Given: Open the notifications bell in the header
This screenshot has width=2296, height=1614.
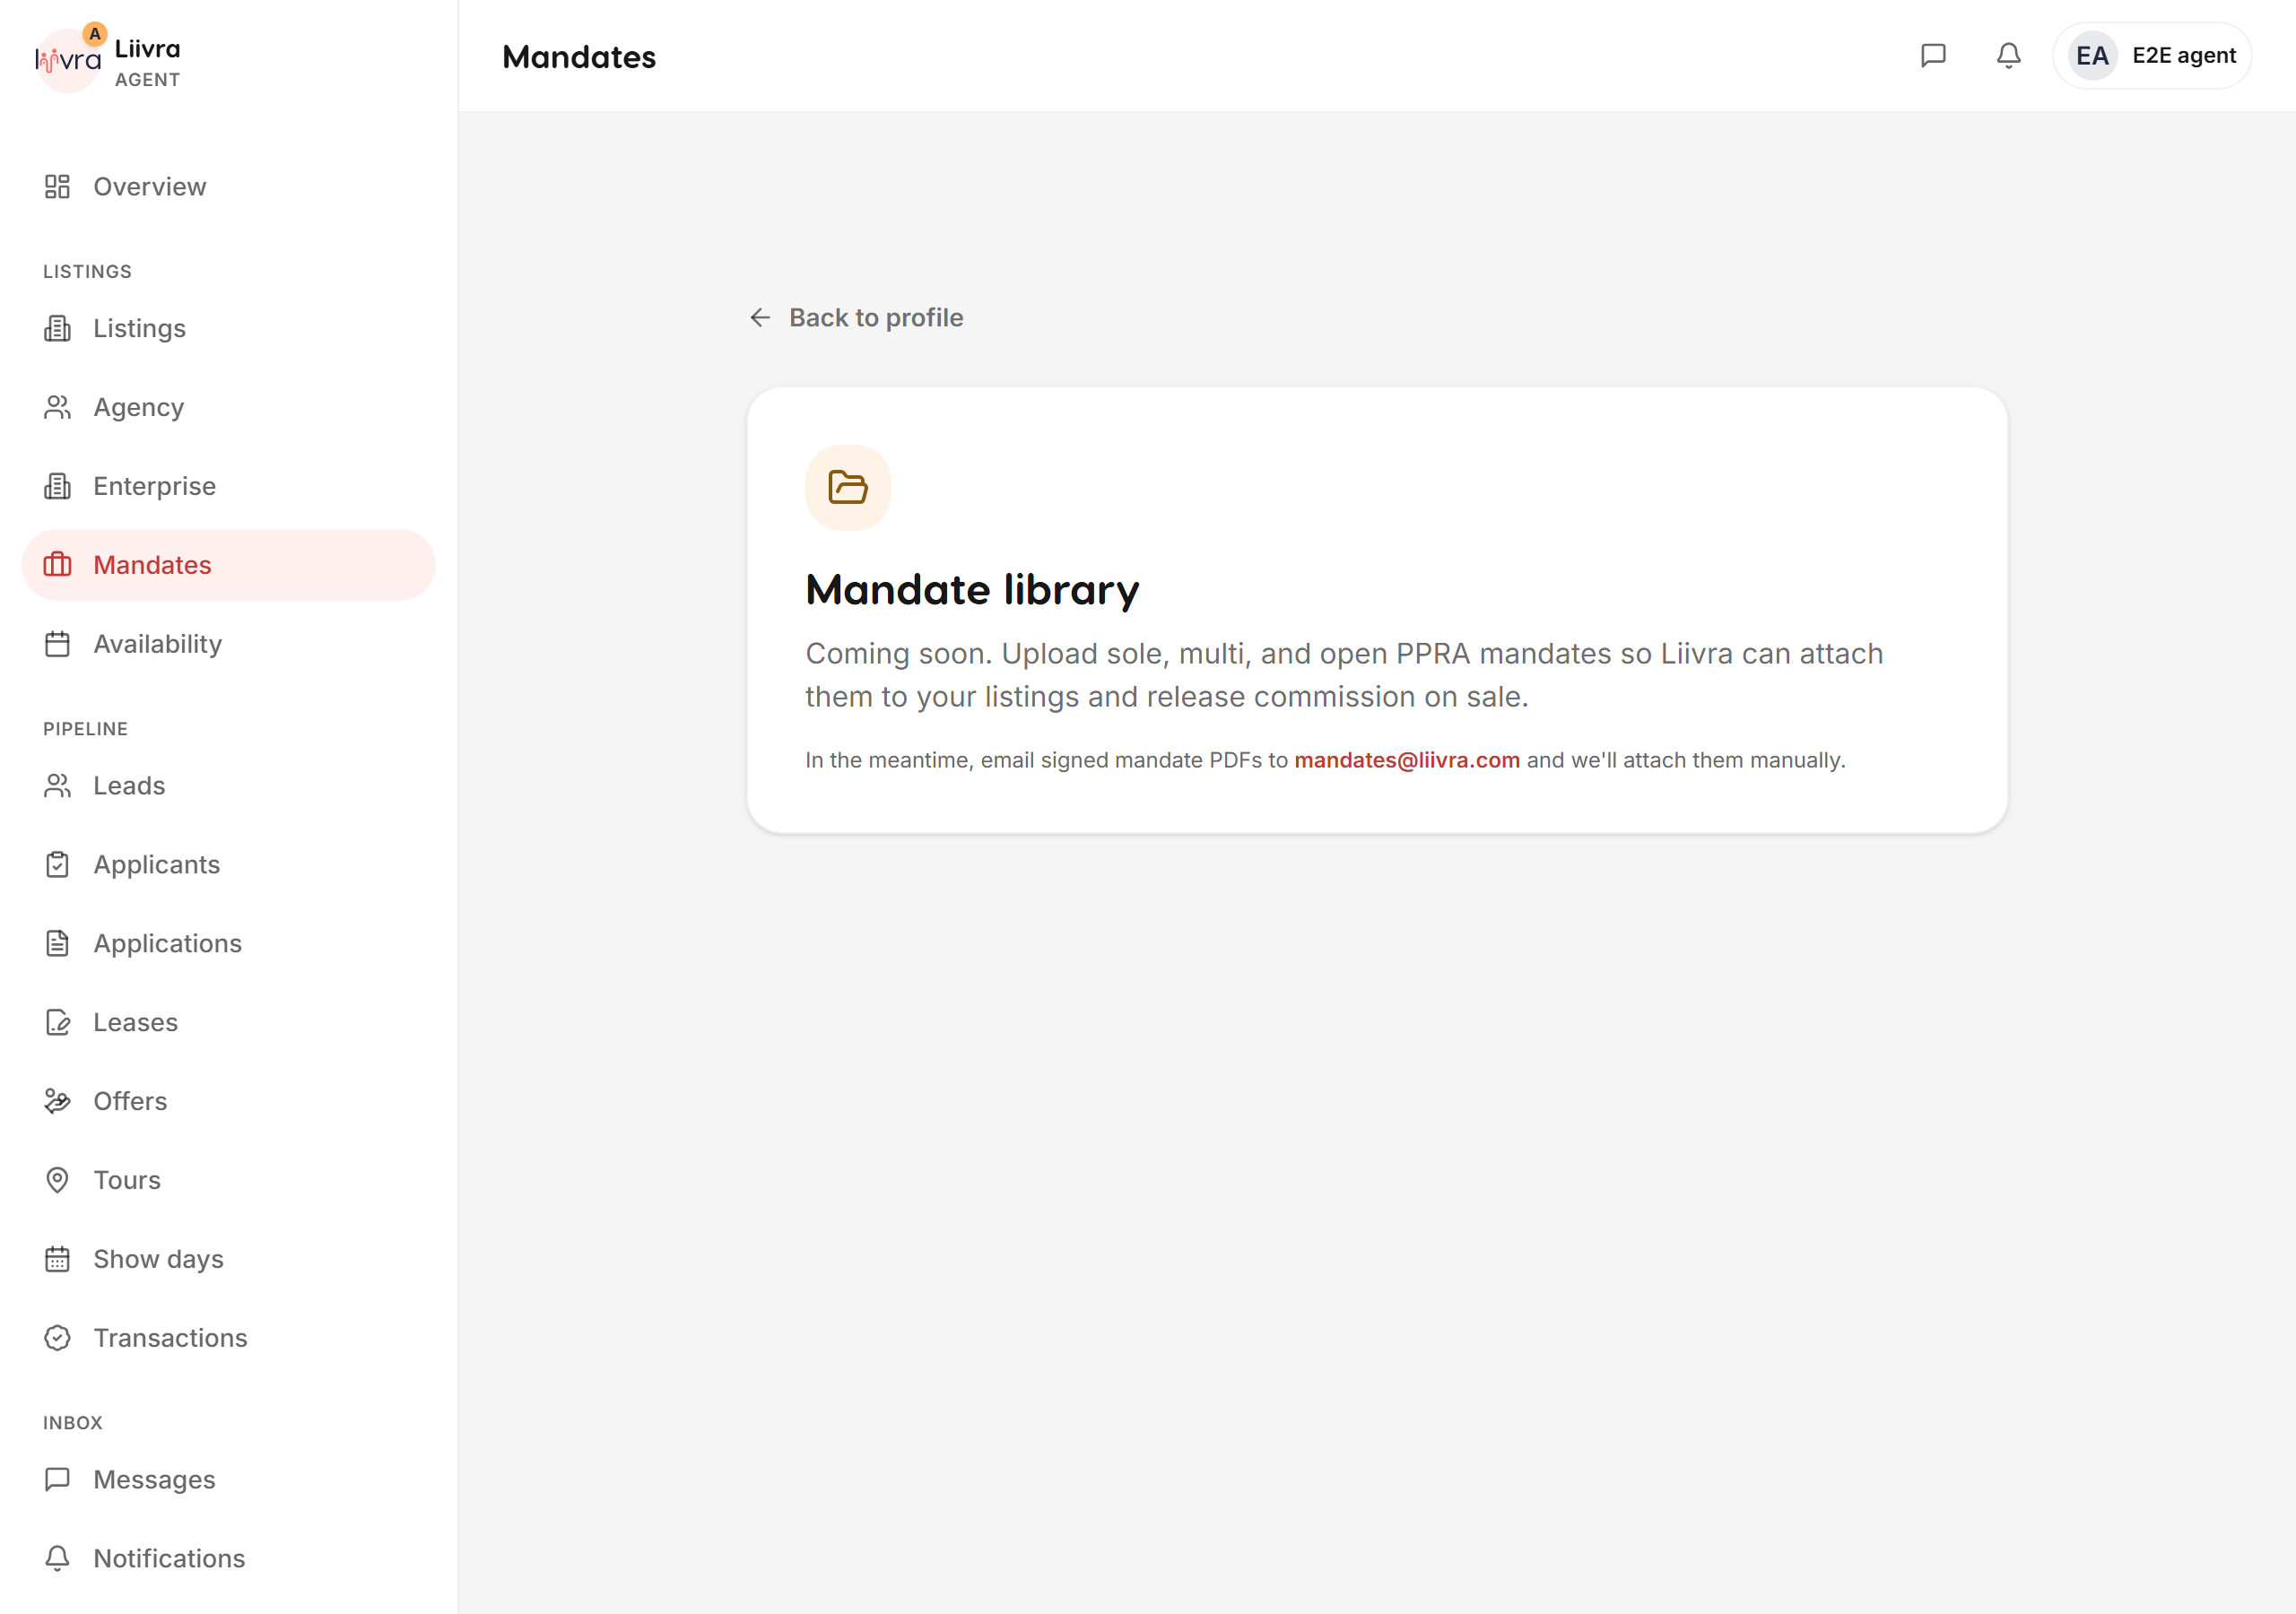Looking at the screenshot, I should [x=2008, y=56].
